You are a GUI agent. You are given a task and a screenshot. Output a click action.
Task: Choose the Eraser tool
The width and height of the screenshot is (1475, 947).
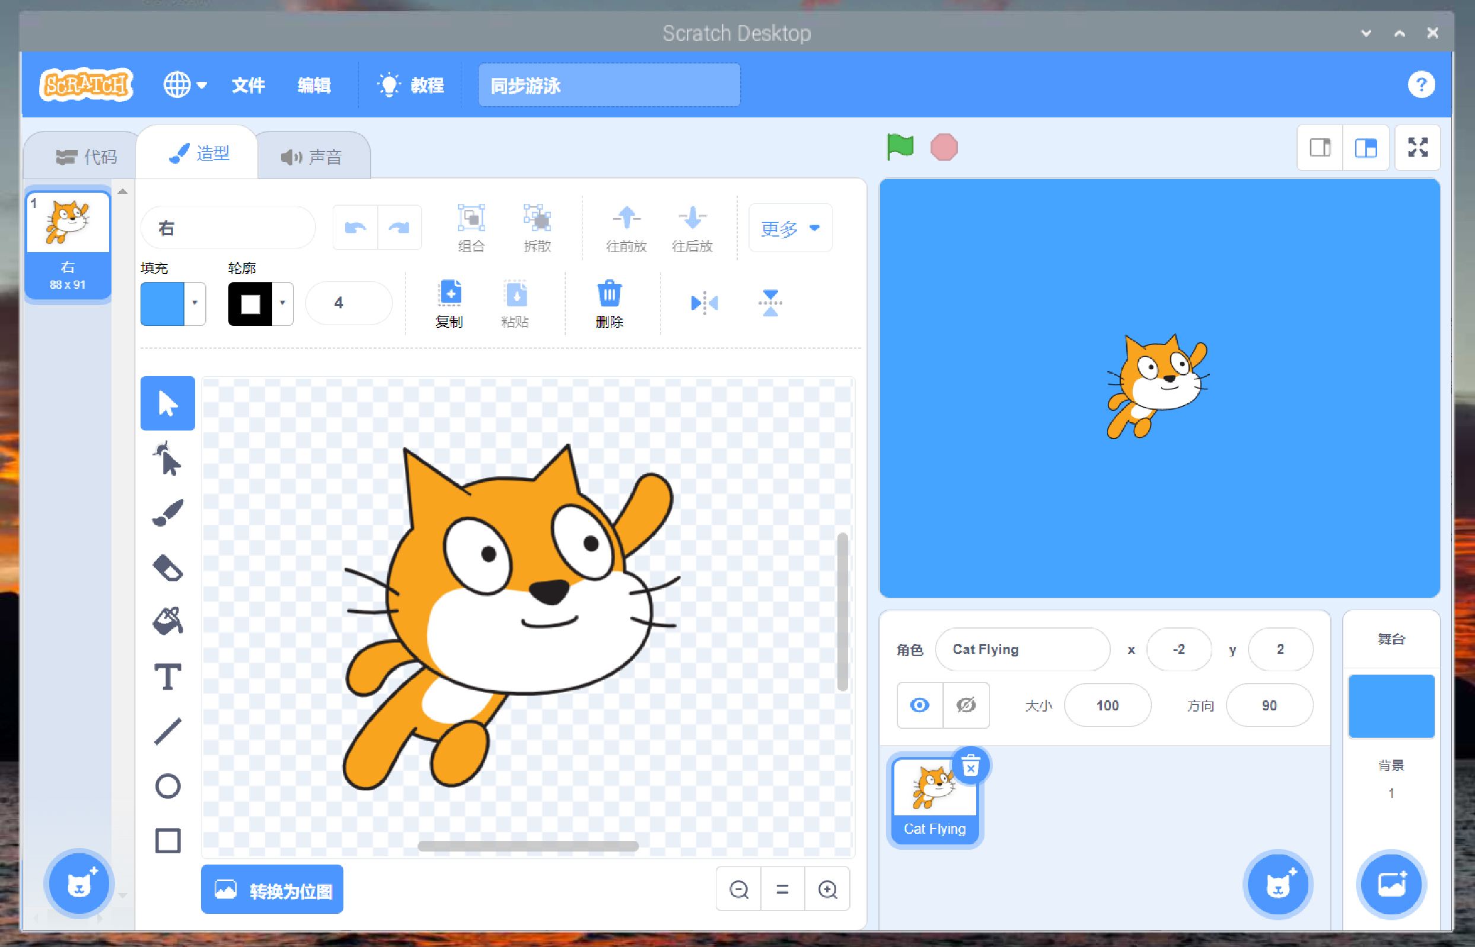click(167, 567)
